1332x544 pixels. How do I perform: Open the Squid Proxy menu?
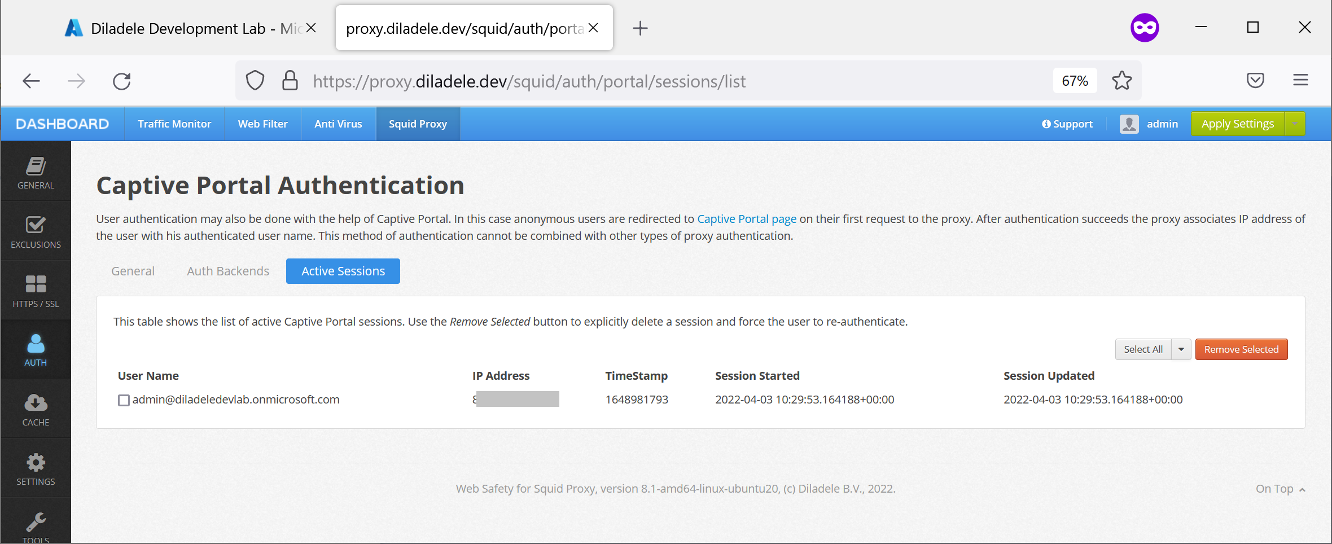click(x=418, y=124)
